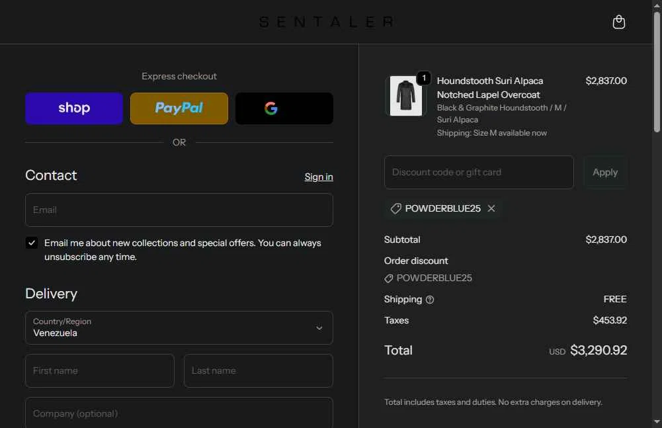Click the 'Shipping: Size M available now' text

click(x=492, y=133)
